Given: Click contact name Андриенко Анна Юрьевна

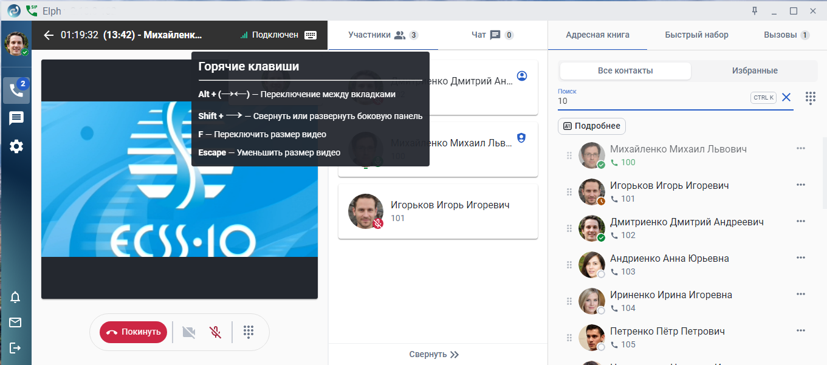Looking at the screenshot, I should click(670, 258).
